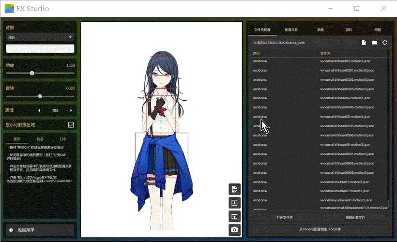Click the EX Studio logo icon
This screenshot has width=397, height=242.
pyautogui.click(x=9, y=9)
